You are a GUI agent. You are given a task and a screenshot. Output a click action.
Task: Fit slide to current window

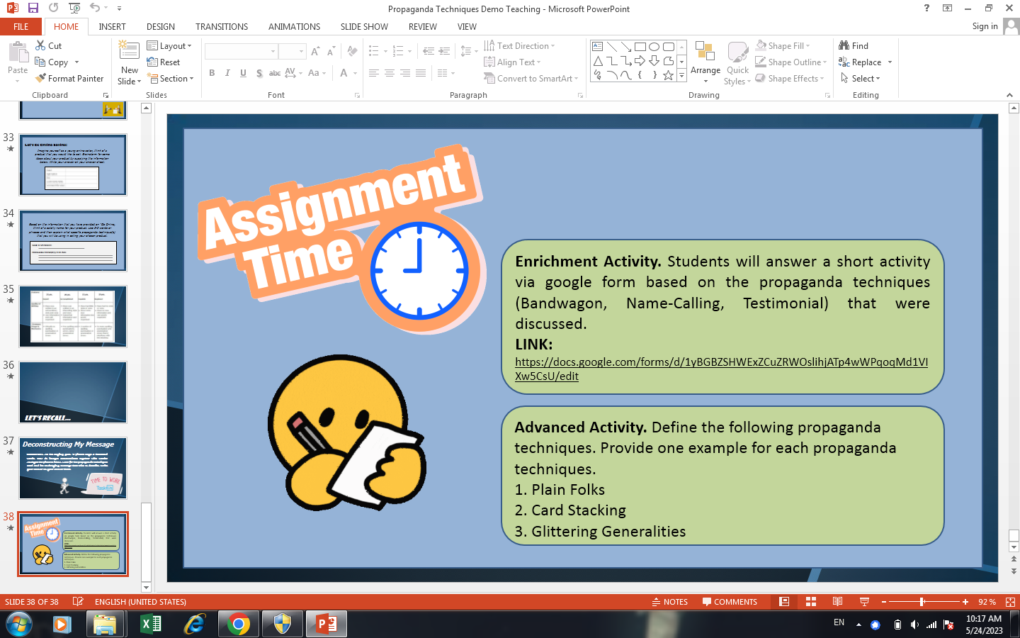coord(1010,602)
